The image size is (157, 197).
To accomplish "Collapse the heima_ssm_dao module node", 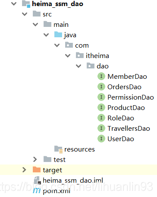I will click(x=14, y=4).
